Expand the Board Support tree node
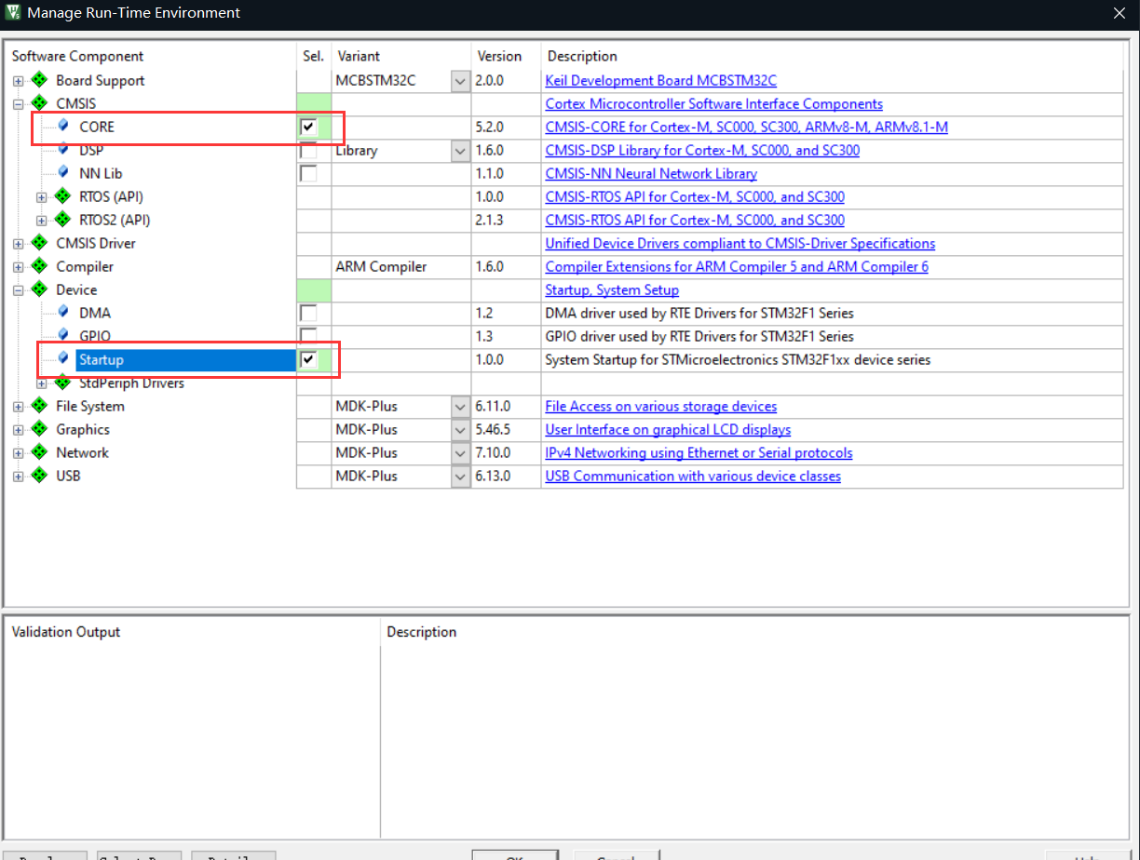This screenshot has height=860, width=1140. point(18,81)
